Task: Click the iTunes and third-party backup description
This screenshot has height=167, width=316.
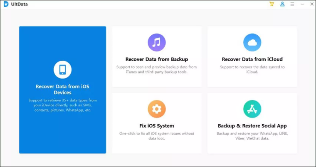Action: [157, 69]
